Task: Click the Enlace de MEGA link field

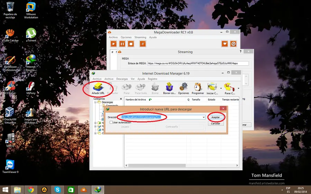Action: (x=198, y=64)
